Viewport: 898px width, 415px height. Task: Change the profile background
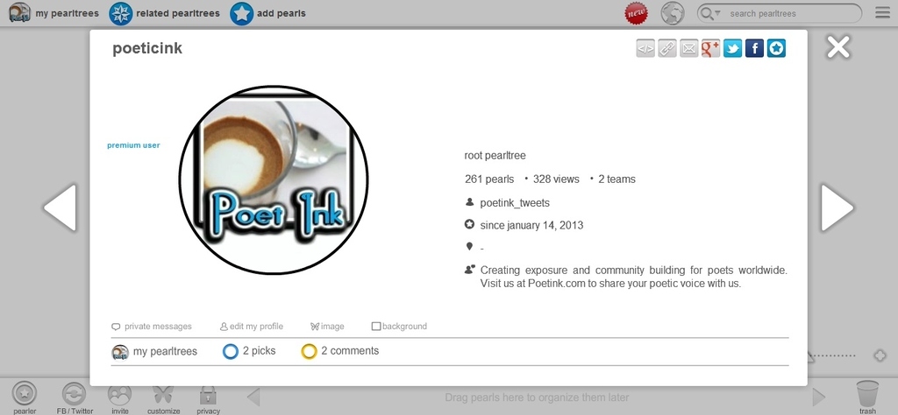[399, 327]
